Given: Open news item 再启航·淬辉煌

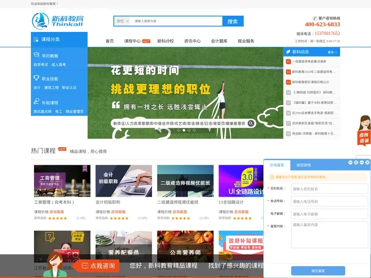Looking at the screenshot, I should pos(314,133).
